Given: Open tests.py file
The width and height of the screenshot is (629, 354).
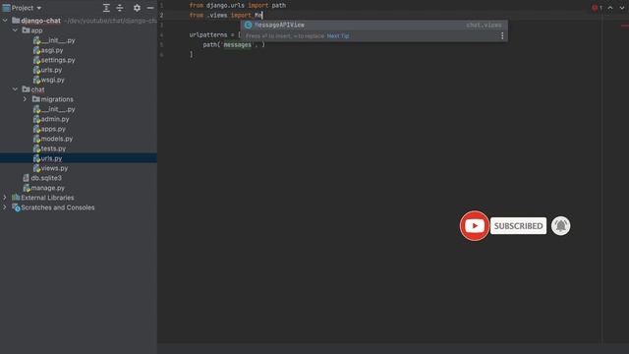Looking at the screenshot, I should click(53, 148).
